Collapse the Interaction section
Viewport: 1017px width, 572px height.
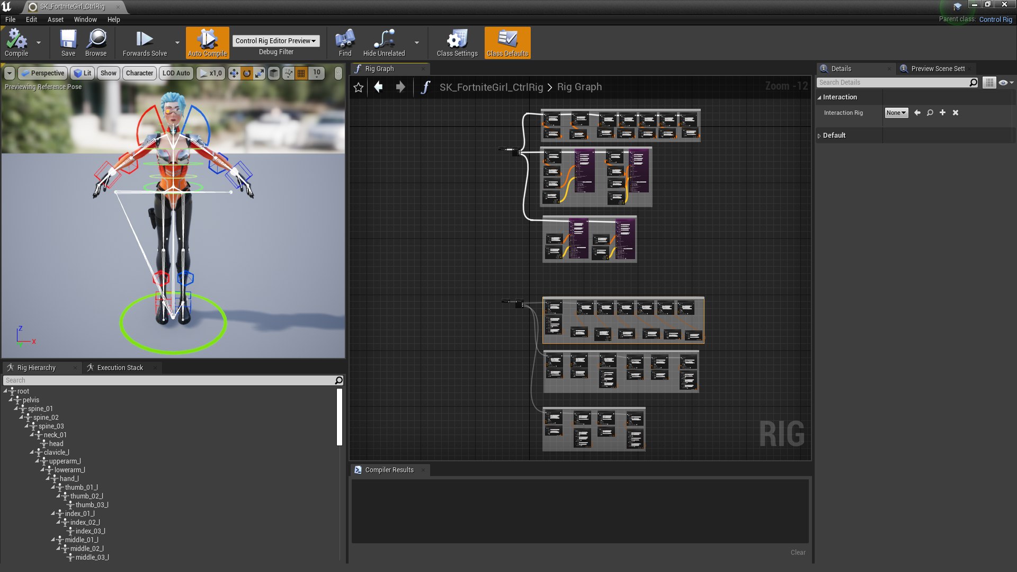(x=819, y=97)
